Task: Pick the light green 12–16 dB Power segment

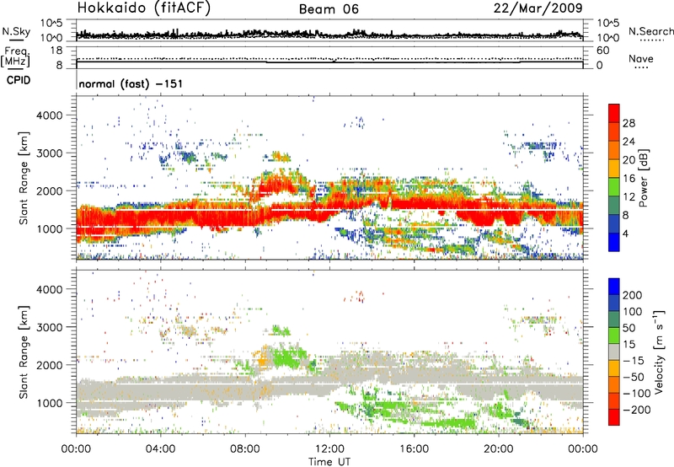Action: 614,187
